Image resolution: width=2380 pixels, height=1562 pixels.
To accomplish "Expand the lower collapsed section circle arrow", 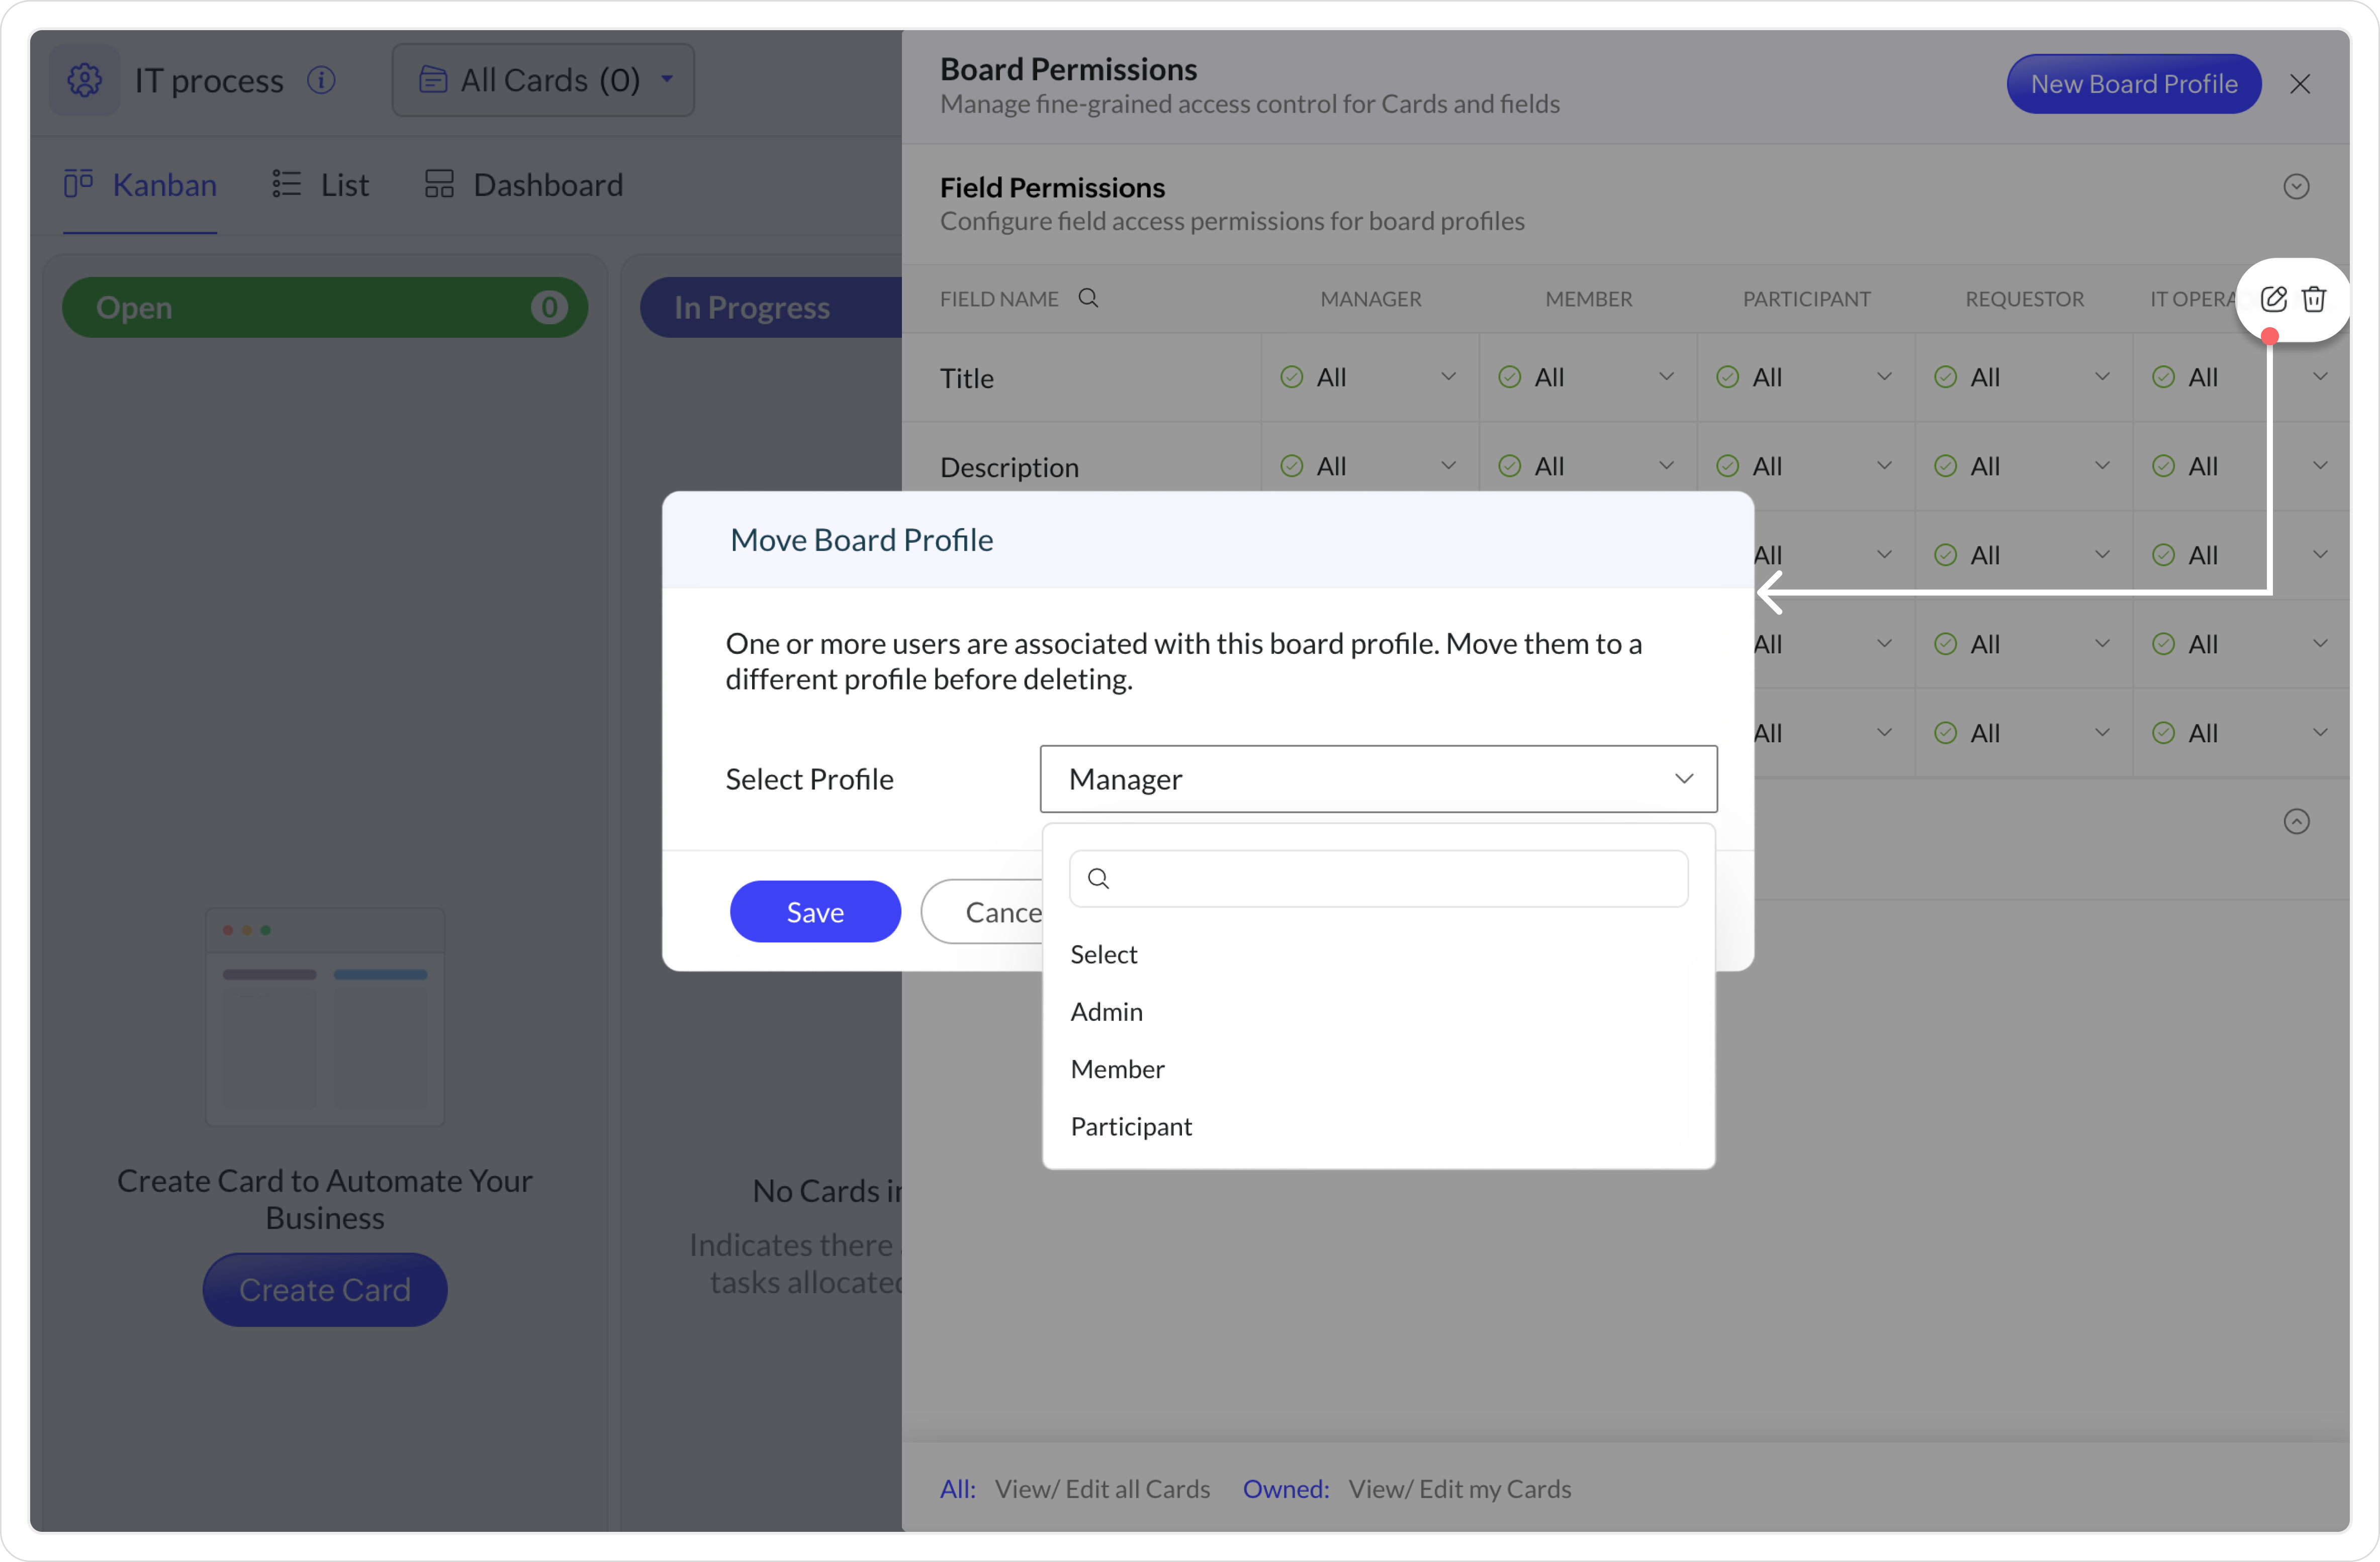I will click(2296, 822).
